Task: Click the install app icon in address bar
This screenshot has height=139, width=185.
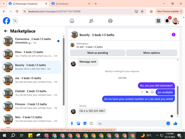Action: (136, 11)
